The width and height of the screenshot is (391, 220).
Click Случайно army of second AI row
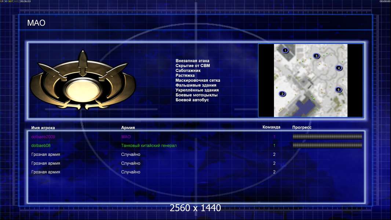(131, 163)
